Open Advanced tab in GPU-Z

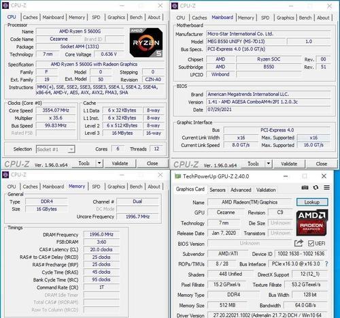pos(241,190)
